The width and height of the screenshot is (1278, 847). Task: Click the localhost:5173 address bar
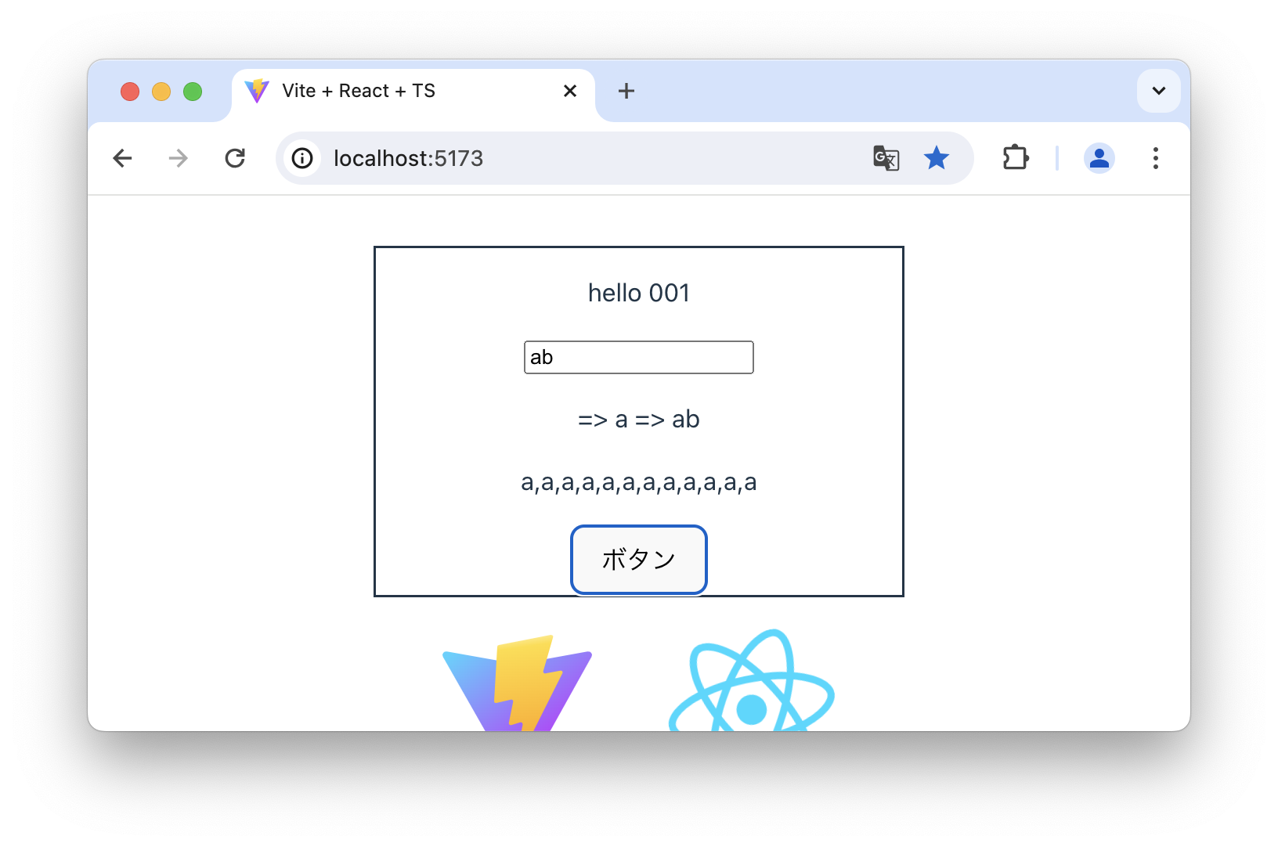point(595,158)
